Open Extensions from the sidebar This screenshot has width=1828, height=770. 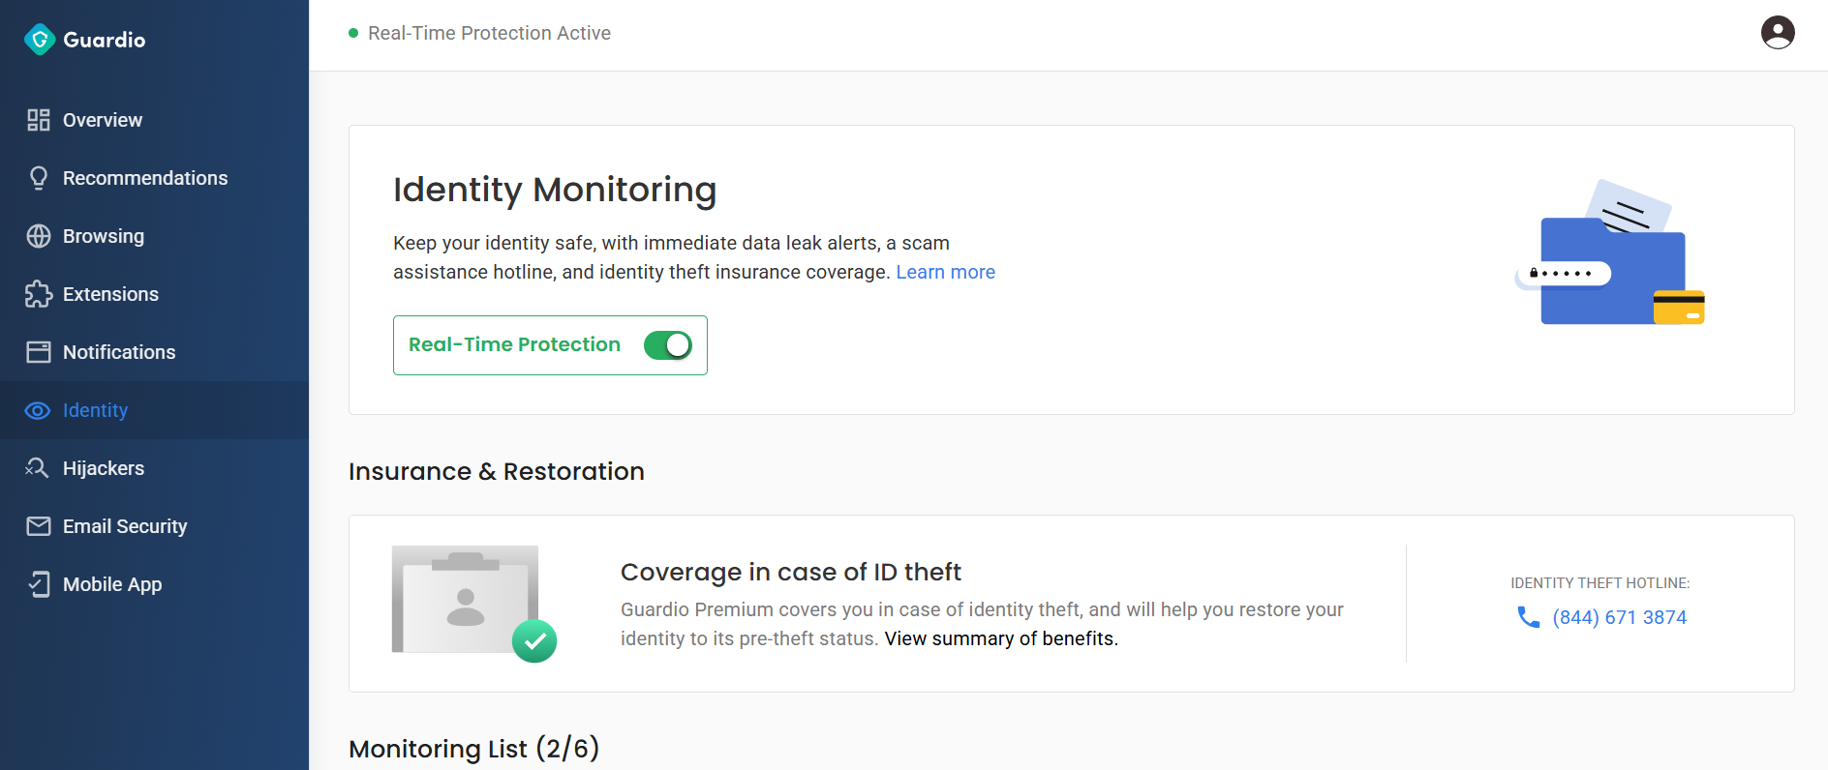coord(155,294)
